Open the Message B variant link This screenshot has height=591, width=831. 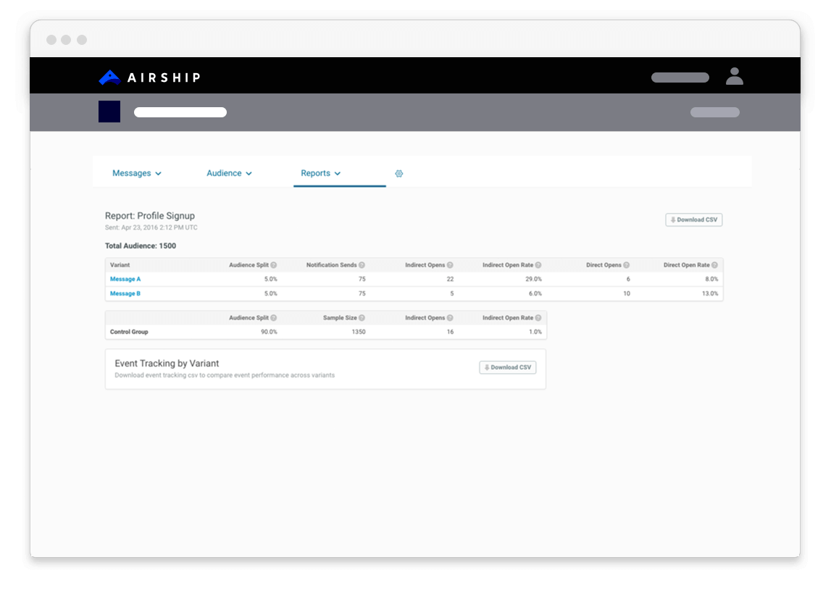[125, 293]
